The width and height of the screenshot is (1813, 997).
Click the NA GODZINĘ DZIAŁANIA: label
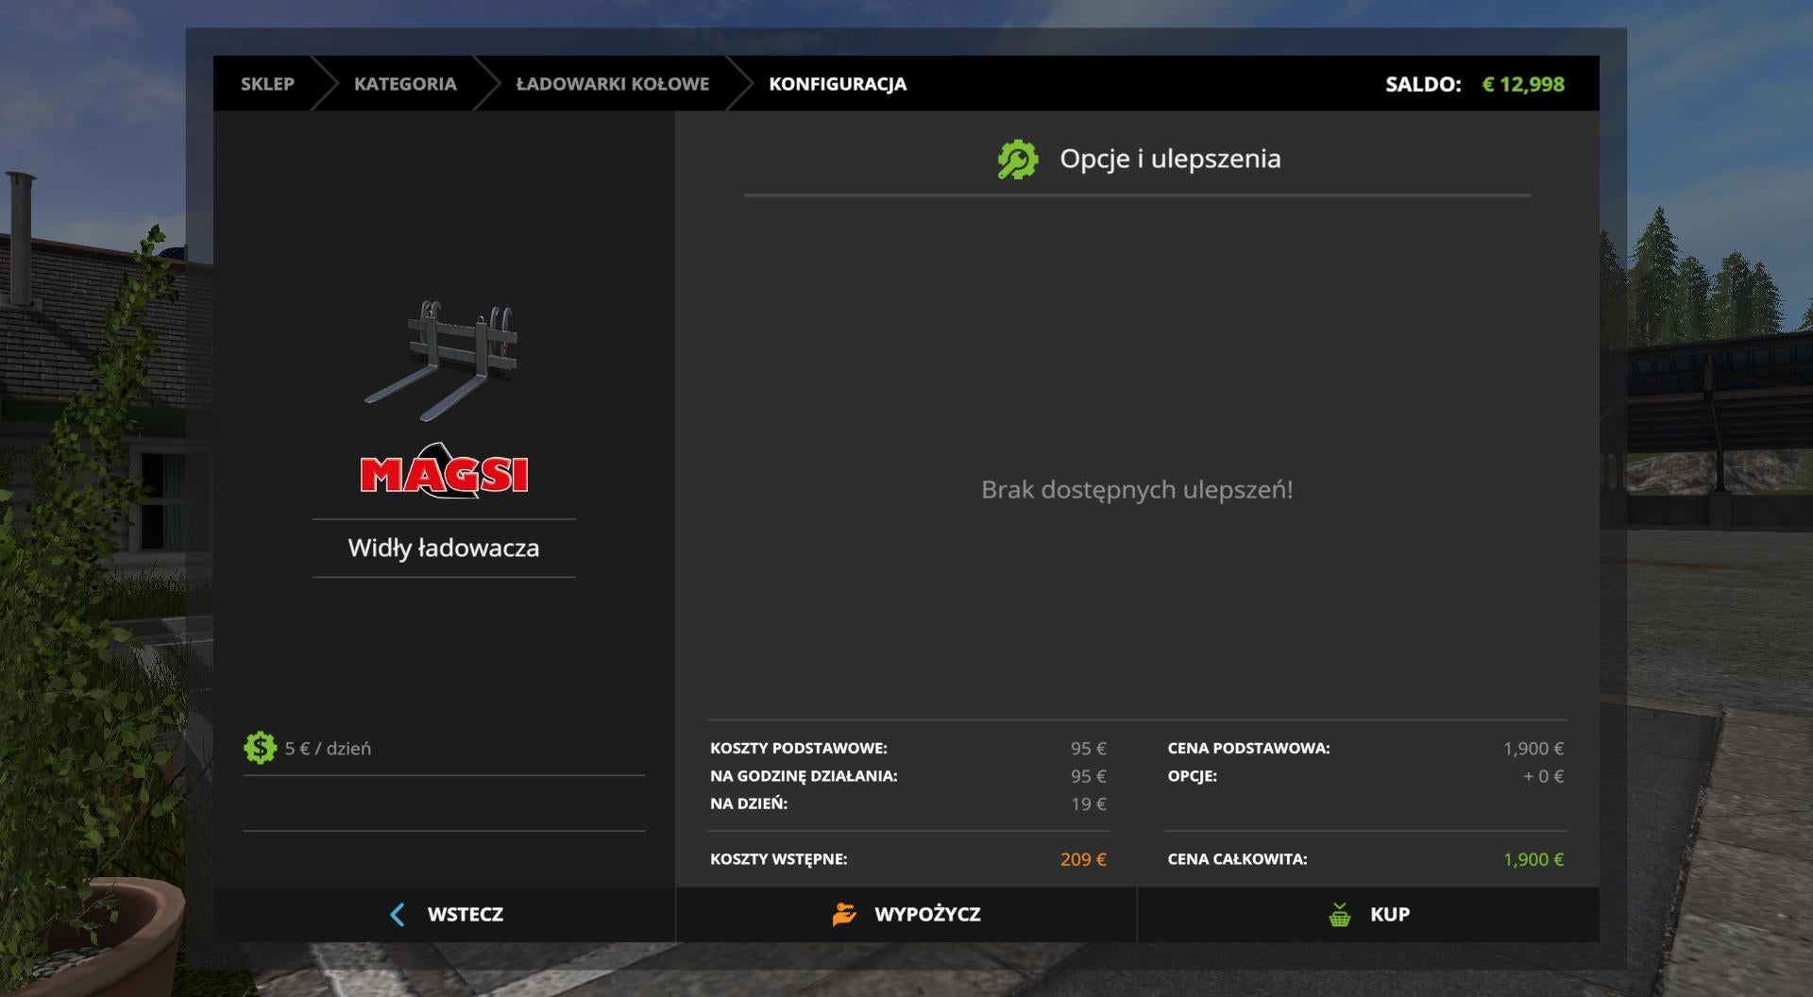click(x=804, y=776)
